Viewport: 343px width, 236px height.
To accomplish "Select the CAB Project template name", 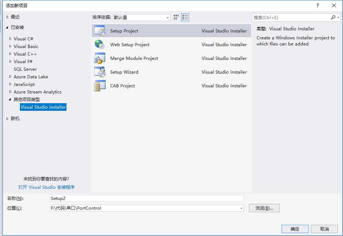I will pos(123,86).
